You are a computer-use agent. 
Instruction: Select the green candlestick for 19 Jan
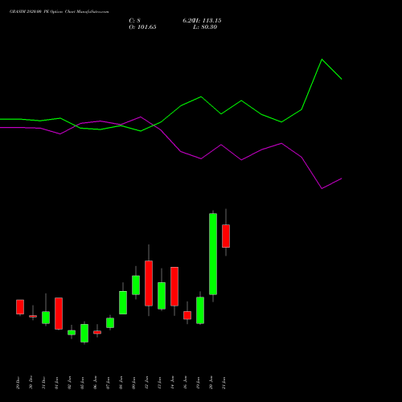(x=200, y=310)
